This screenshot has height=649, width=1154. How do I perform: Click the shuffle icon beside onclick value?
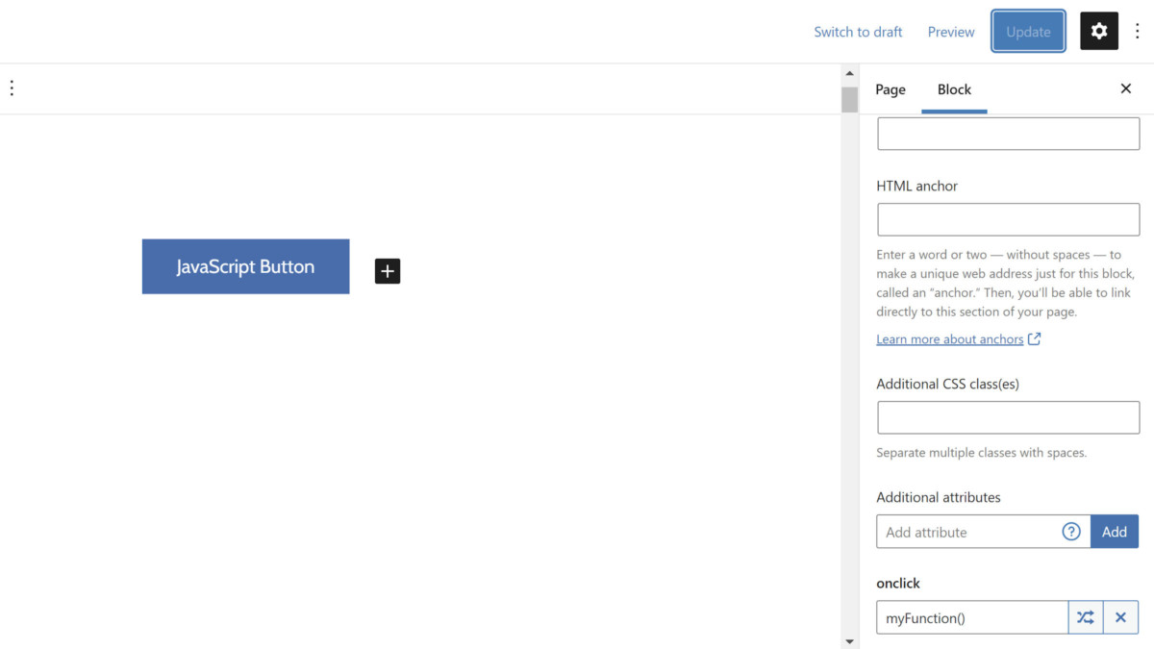point(1085,617)
